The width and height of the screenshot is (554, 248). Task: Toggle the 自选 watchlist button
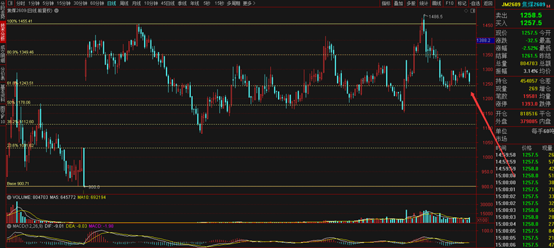[x=475, y=3]
